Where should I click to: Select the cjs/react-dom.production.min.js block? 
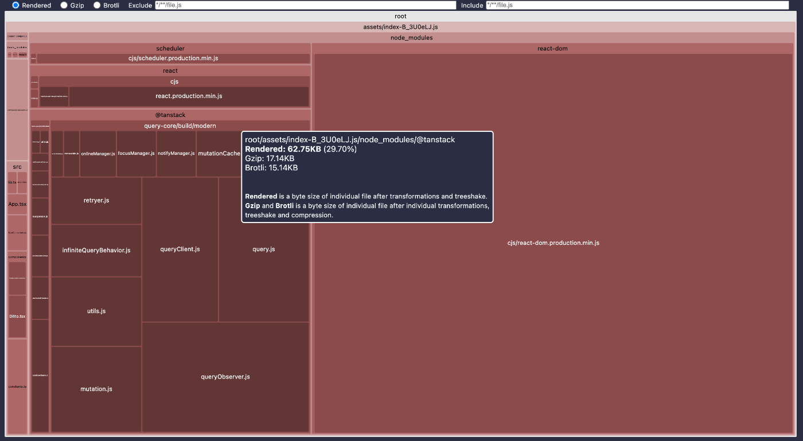(553, 243)
